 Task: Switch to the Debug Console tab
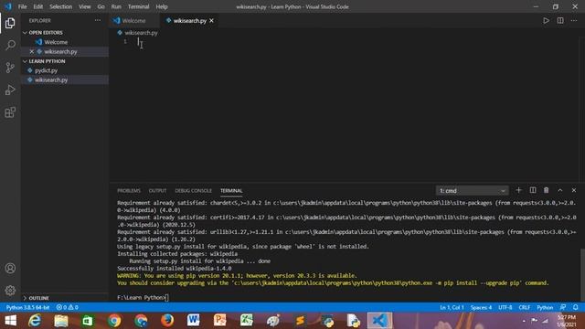(193, 191)
